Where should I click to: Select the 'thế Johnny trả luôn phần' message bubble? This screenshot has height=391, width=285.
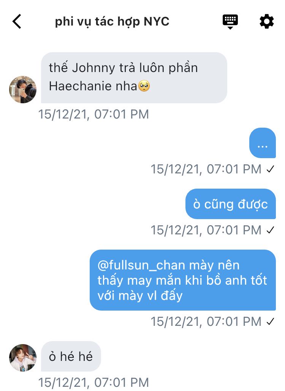(x=134, y=77)
